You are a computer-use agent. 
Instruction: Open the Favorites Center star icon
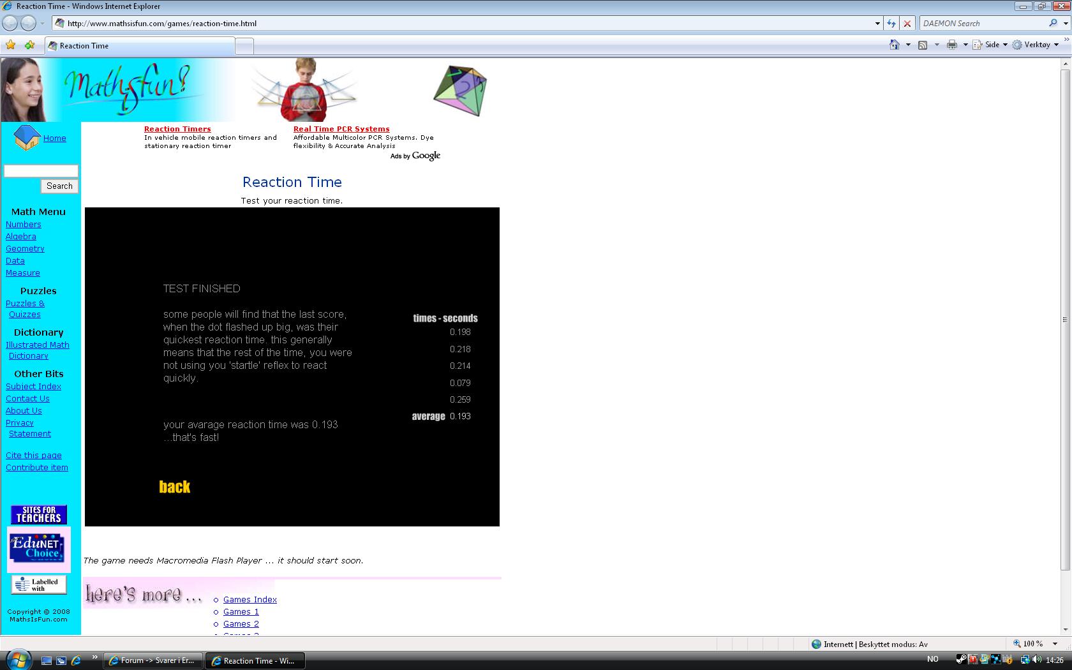pyautogui.click(x=11, y=45)
